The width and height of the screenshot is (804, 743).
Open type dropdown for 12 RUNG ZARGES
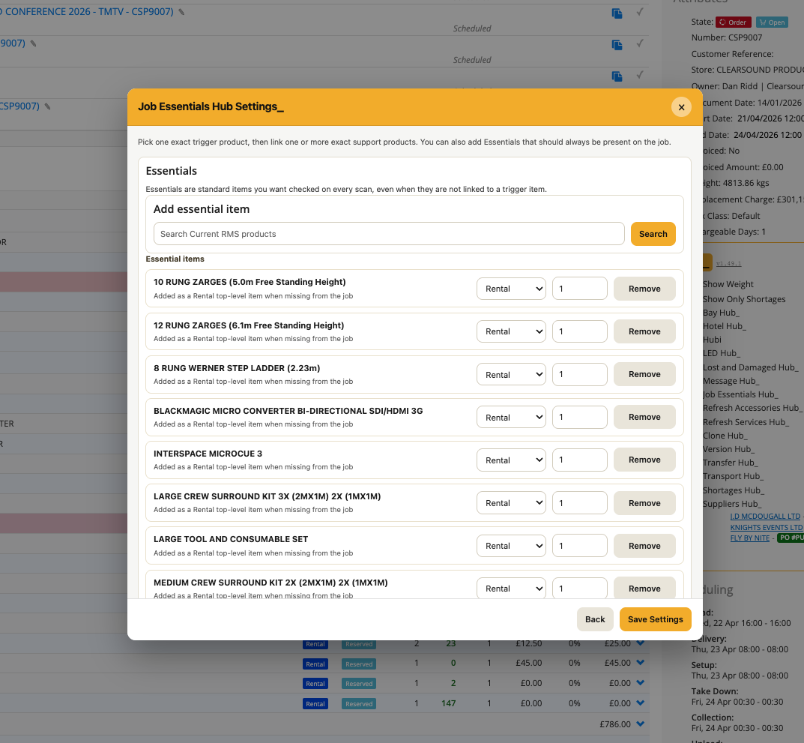click(511, 331)
